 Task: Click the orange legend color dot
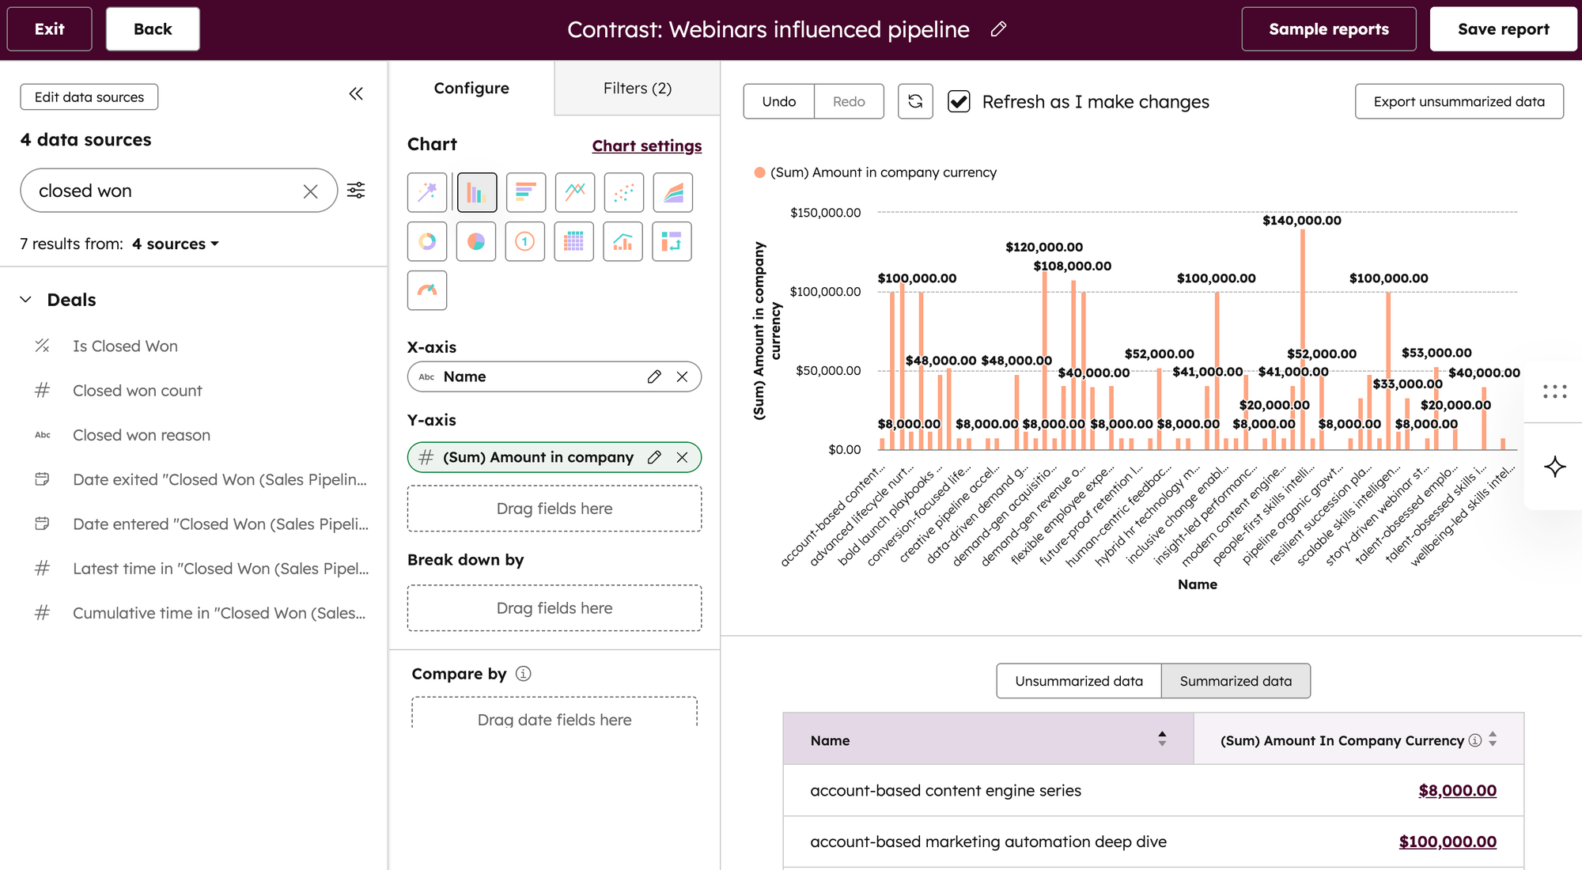tap(759, 172)
